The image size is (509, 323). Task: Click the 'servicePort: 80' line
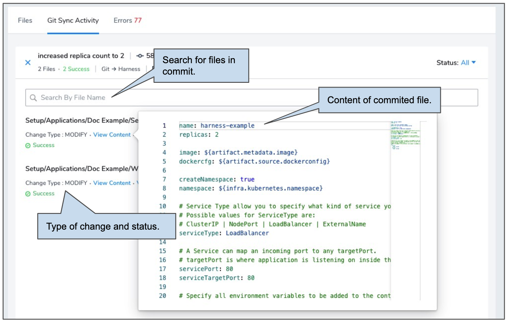(206, 269)
